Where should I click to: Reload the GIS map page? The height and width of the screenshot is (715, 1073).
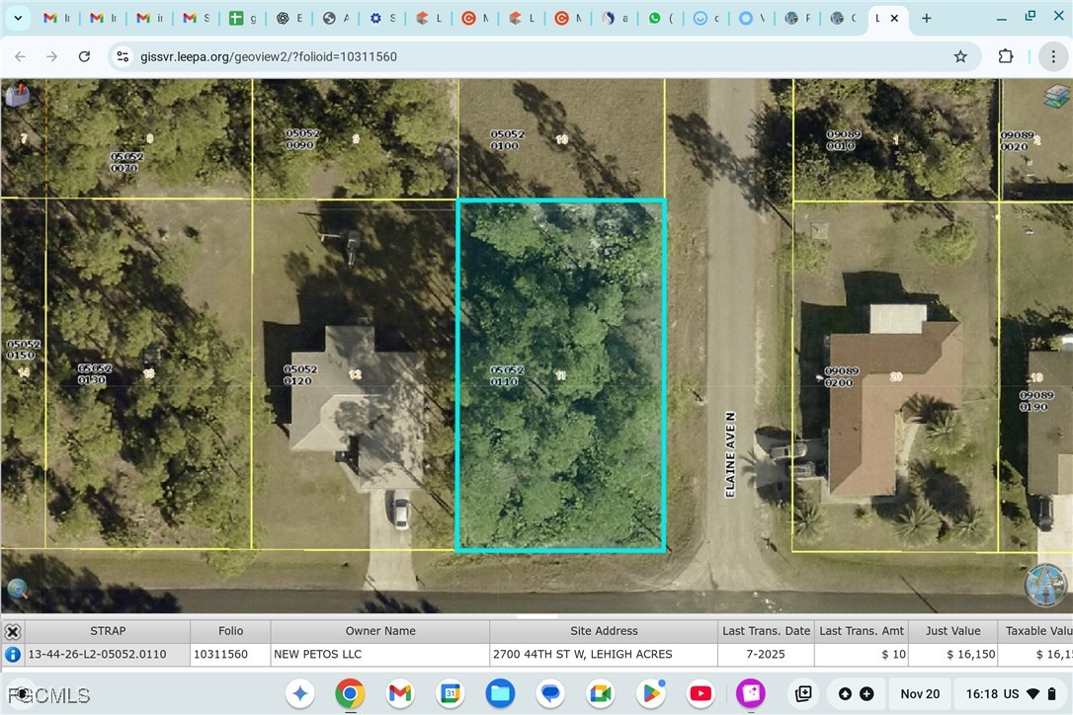click(84, 56)
